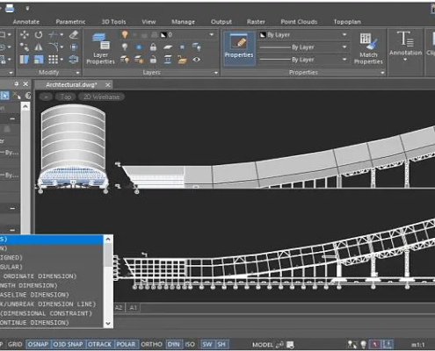This screenshot has height=351, width=435.
Task: Open the Output ribbon tab
Action: coord(221,22)
